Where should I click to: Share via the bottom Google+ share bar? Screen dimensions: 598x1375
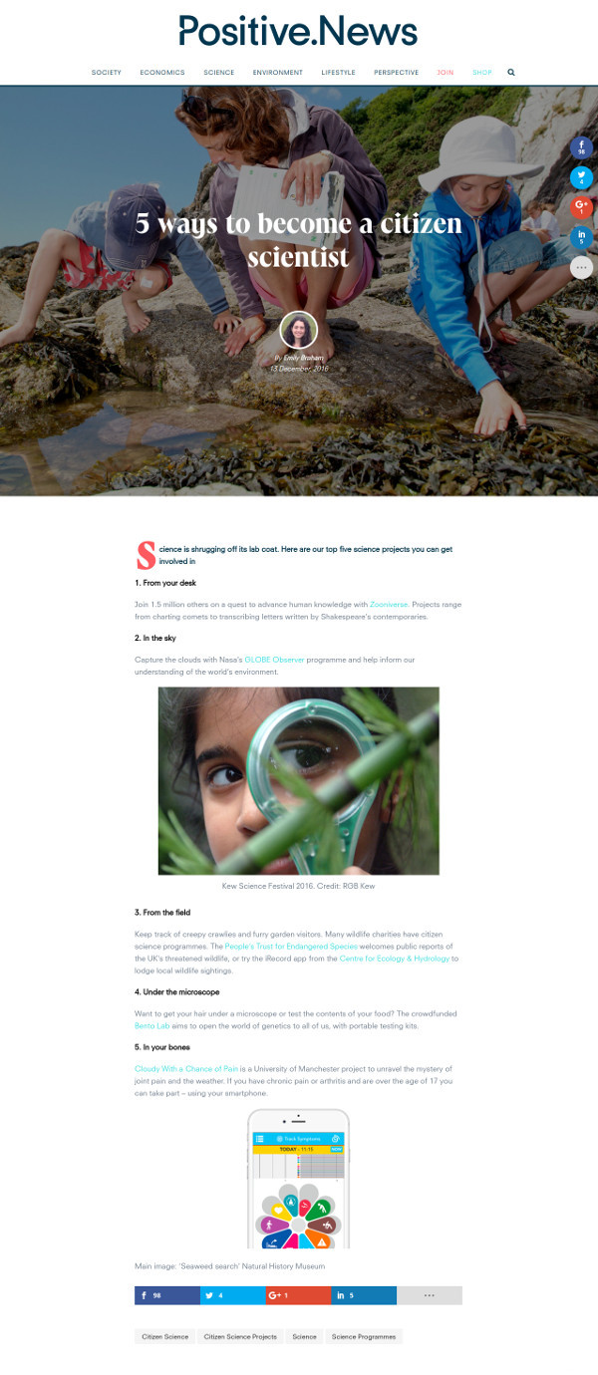pos(298,1295)
